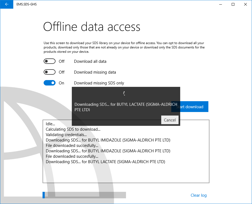Click the second BUTYL IMIDAZOLE log line
The width and height of the screenshot is (252, 204).
pos(108,151)
